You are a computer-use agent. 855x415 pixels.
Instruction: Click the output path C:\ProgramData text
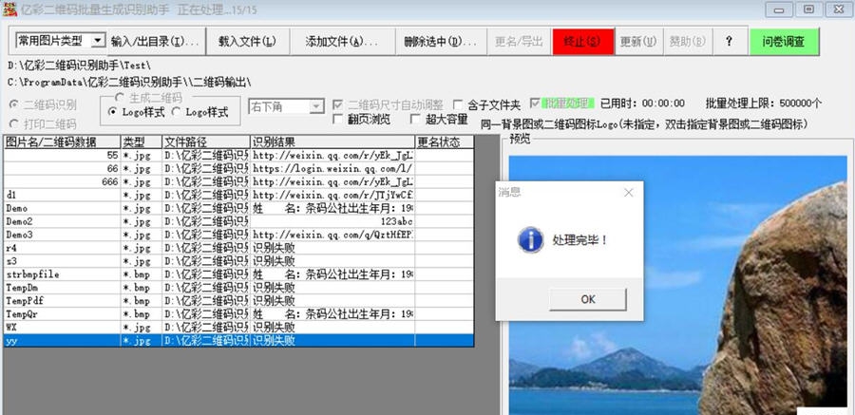tap(129, 83)
